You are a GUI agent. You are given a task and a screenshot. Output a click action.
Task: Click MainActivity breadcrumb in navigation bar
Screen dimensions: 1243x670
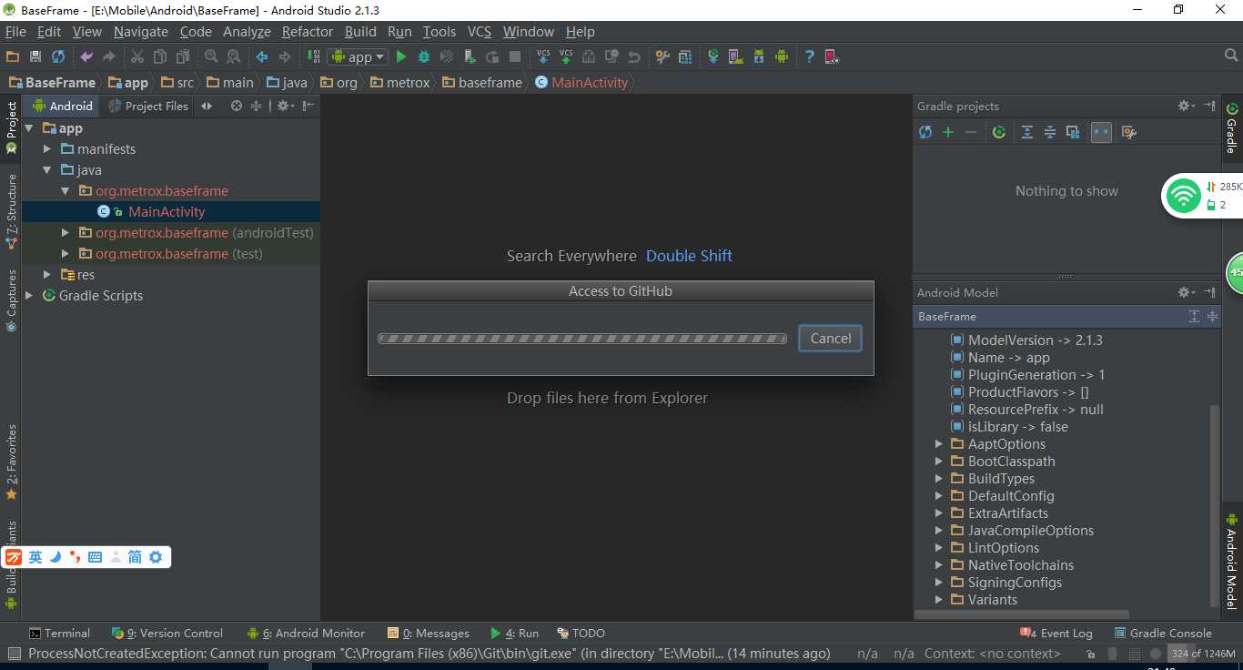[581, 82]
